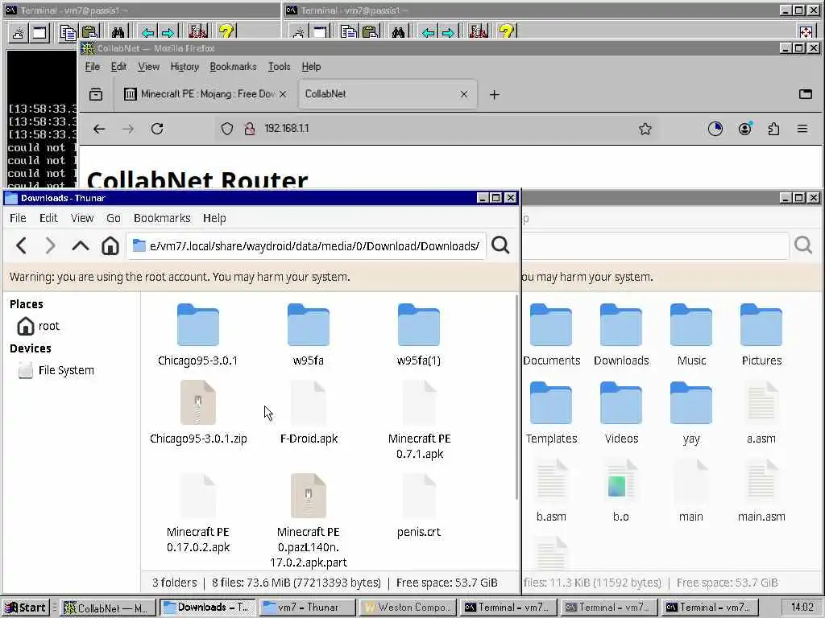
Task: Switch to vm7 - Thunar taskbar button
Action: (308, 608)
